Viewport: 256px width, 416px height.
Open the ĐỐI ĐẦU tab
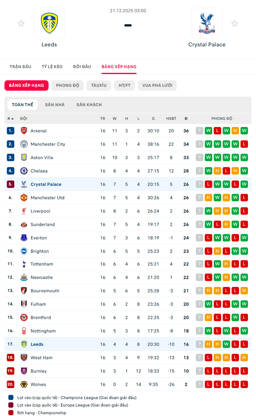pyautogui.click(x=82, y=67)
